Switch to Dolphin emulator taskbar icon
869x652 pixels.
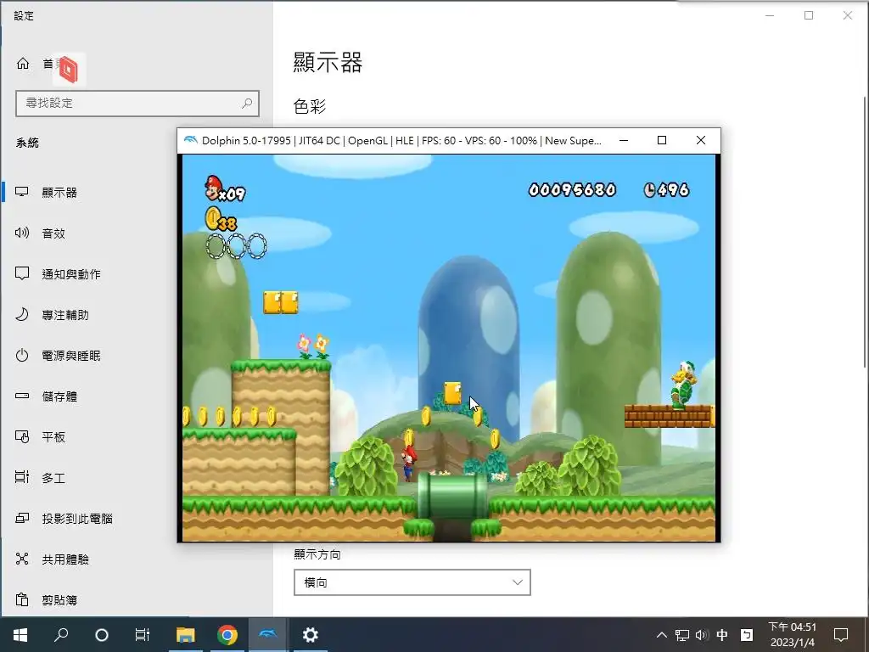point(268,635)
